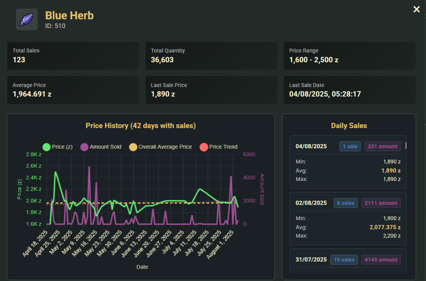Click the April 18, 2025 axis label

pos(35,244)
